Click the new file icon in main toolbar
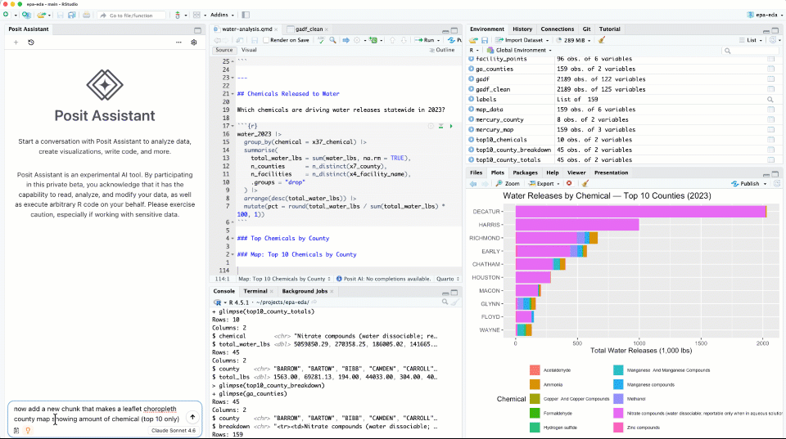Image resolution: width=786 pixels, height=439 pixels. [6, 15]
